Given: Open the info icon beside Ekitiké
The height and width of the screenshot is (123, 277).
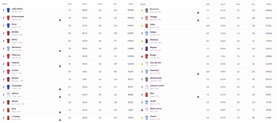Looking at the screenshot, I should (x=4, y=33).
